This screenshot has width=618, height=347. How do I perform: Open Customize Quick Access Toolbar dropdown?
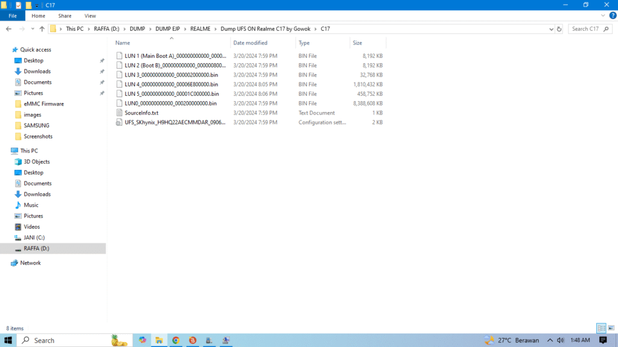(37, 5)
